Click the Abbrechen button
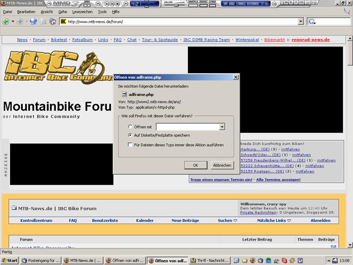 [x=222, y=165]
